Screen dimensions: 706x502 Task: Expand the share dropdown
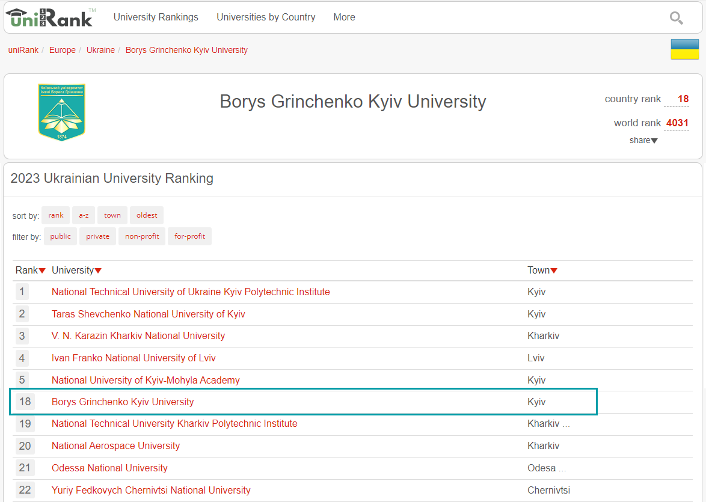(x=643, y=140)
